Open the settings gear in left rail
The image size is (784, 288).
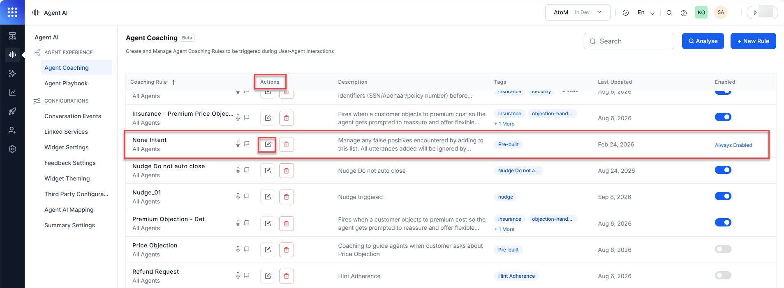pos(12,149)
